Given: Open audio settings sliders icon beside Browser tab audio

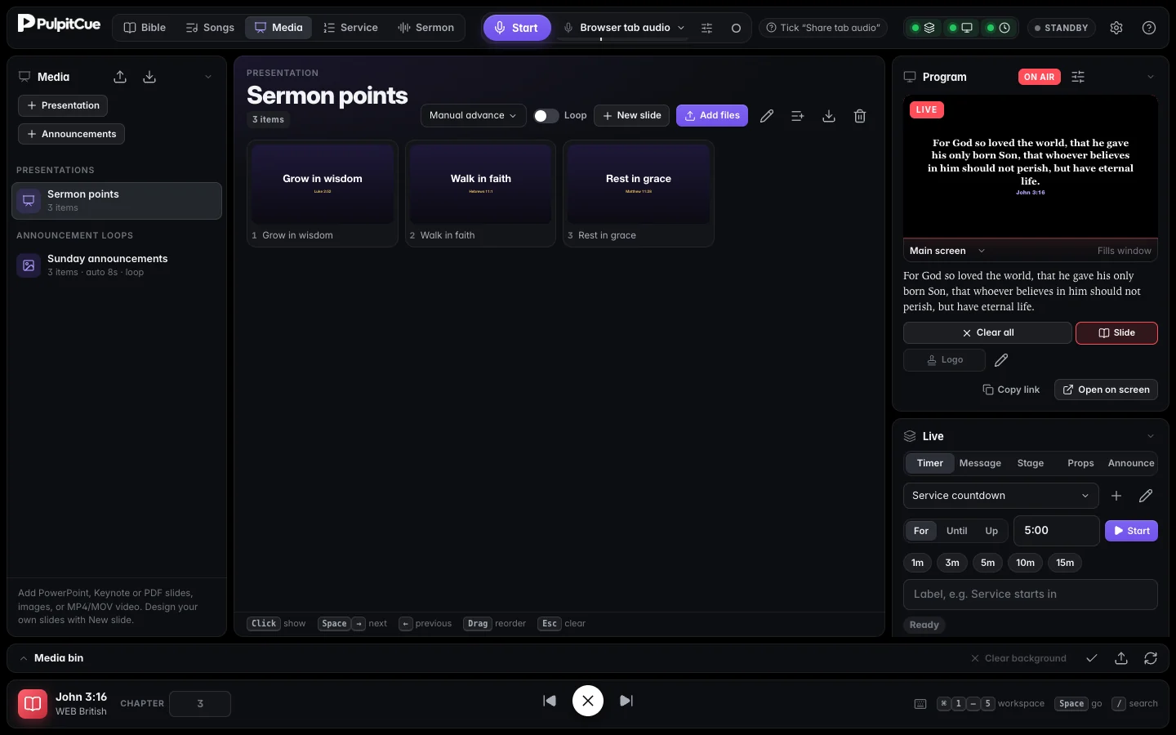Looking at the screenshot, I should pos(706,28).
